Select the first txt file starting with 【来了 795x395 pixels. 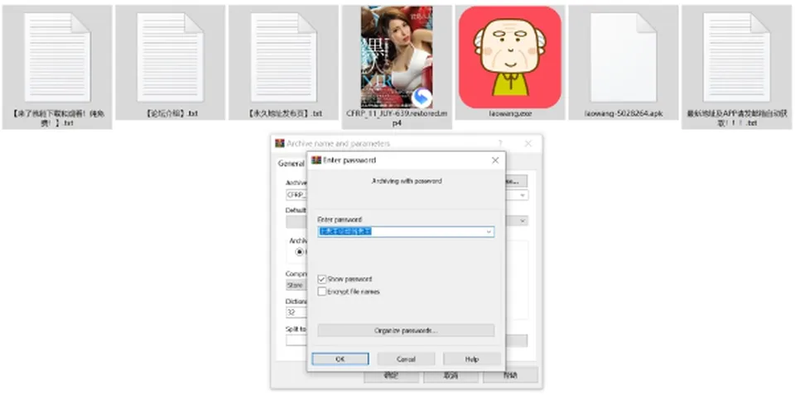tap(57, 57)
